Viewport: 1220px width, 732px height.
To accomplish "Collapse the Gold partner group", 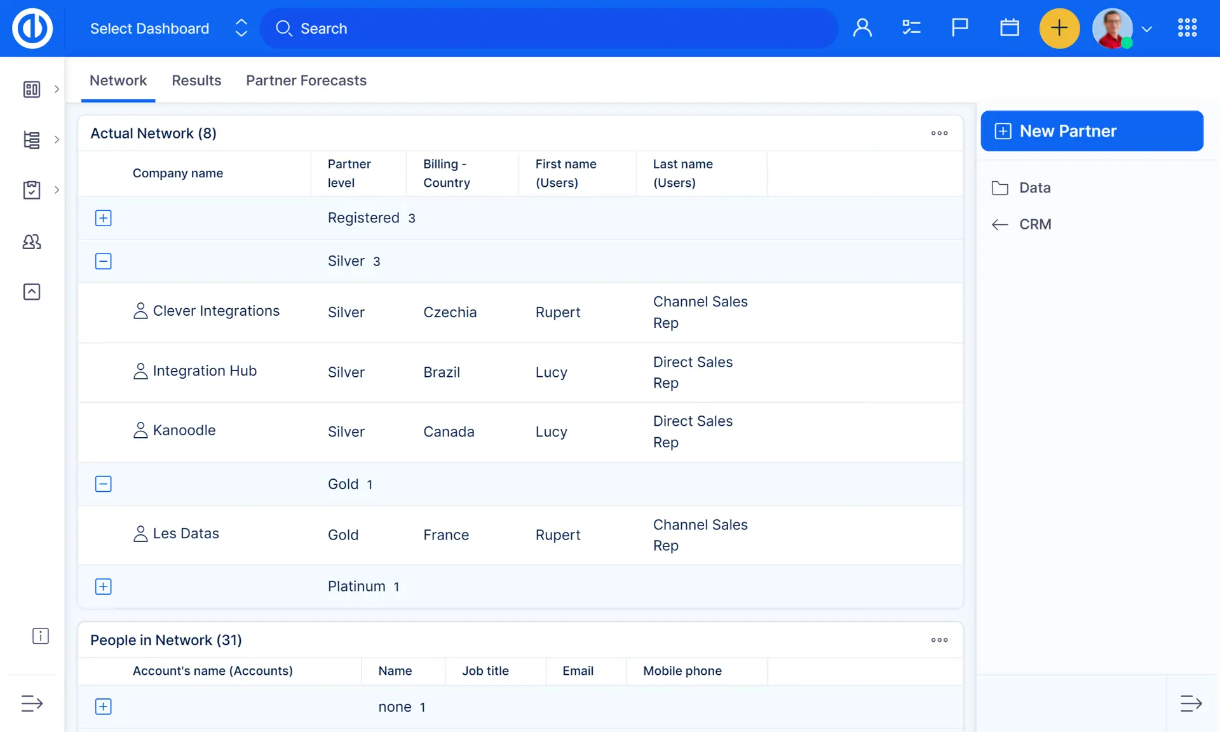I will tap(103, 484).
